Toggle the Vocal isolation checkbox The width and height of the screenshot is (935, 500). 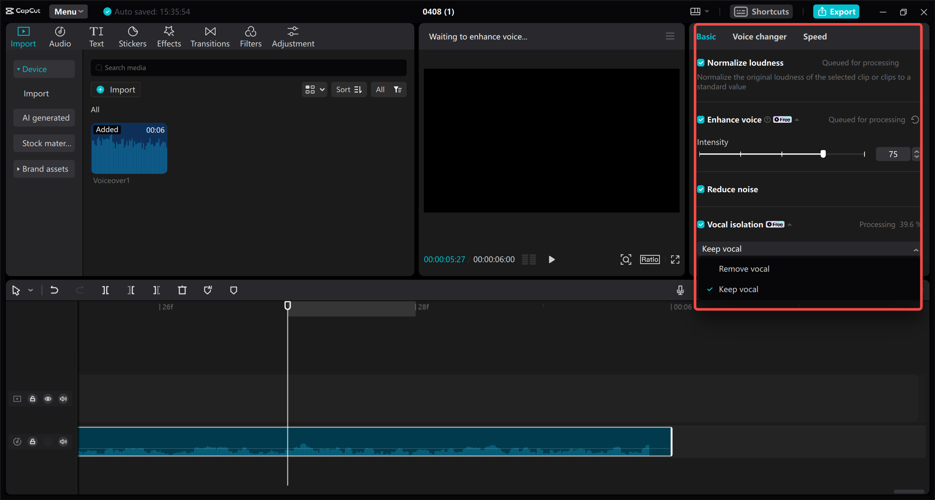(x=701, y=224)
